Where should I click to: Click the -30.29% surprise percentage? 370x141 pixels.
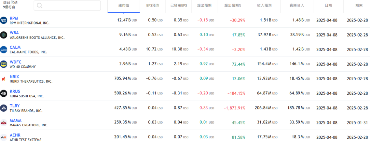point(237,21)
